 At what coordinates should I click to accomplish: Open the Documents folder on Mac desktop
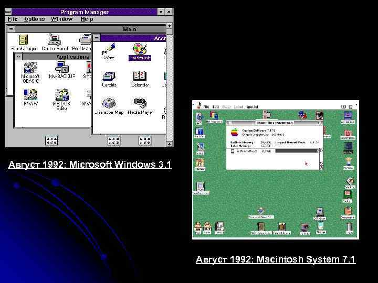coord(348,133)
